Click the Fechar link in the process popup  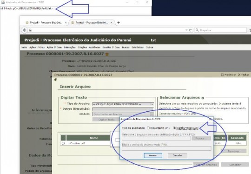tap(243, 75)
